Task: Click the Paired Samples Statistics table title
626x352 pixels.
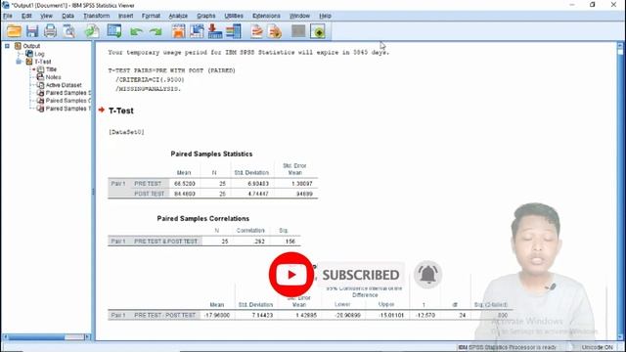Action: tap(211, 154)
